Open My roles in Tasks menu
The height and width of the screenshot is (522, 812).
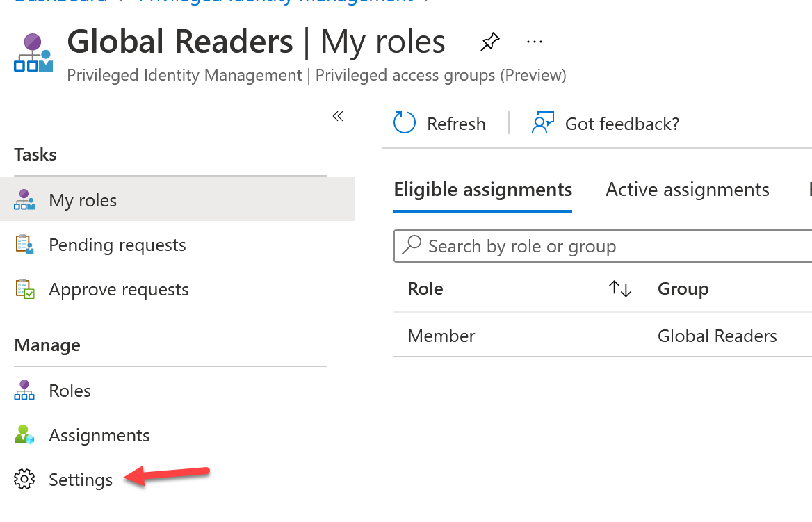point(83,200)
